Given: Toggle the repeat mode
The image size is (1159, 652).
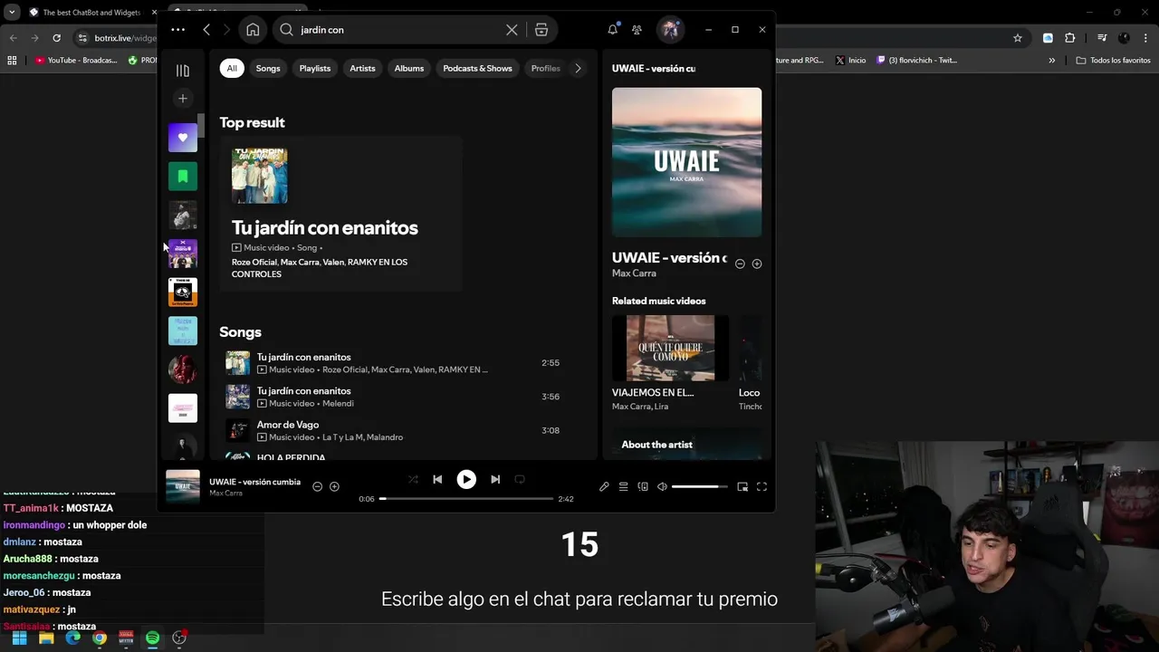Looking at the screenshot, I should (x=520, y=479).
